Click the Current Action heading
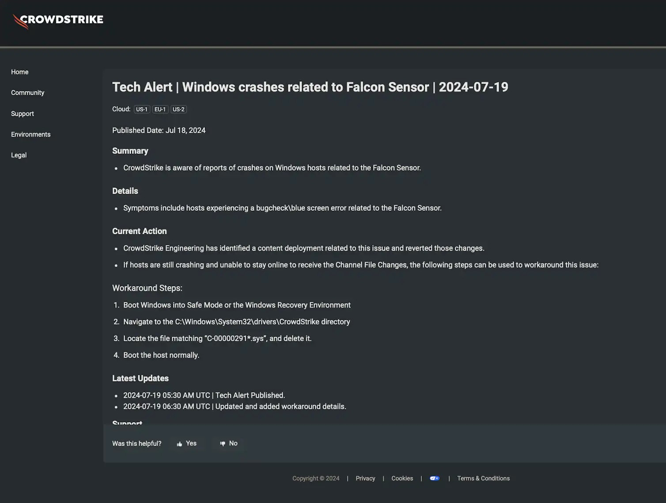 tap(140, 231)
